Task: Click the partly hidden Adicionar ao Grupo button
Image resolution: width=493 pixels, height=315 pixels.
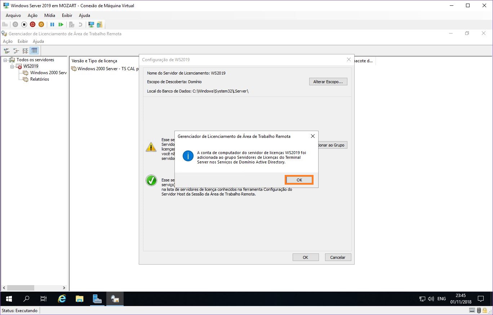Action: (333, 145)
